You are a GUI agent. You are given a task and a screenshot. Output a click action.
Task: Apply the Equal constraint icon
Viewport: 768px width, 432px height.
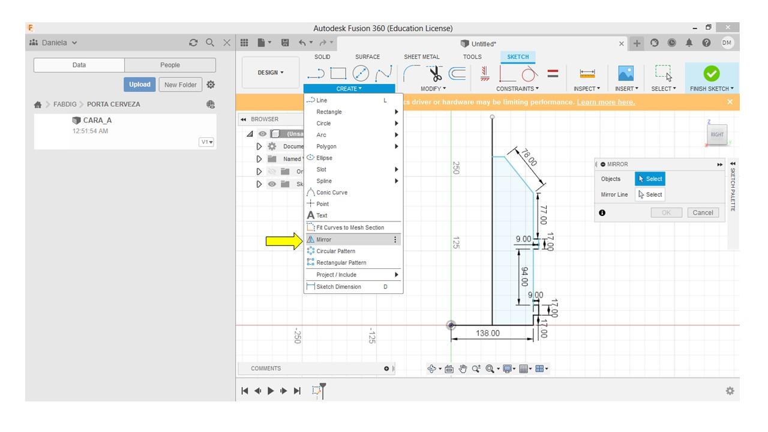tap(553, 73)
